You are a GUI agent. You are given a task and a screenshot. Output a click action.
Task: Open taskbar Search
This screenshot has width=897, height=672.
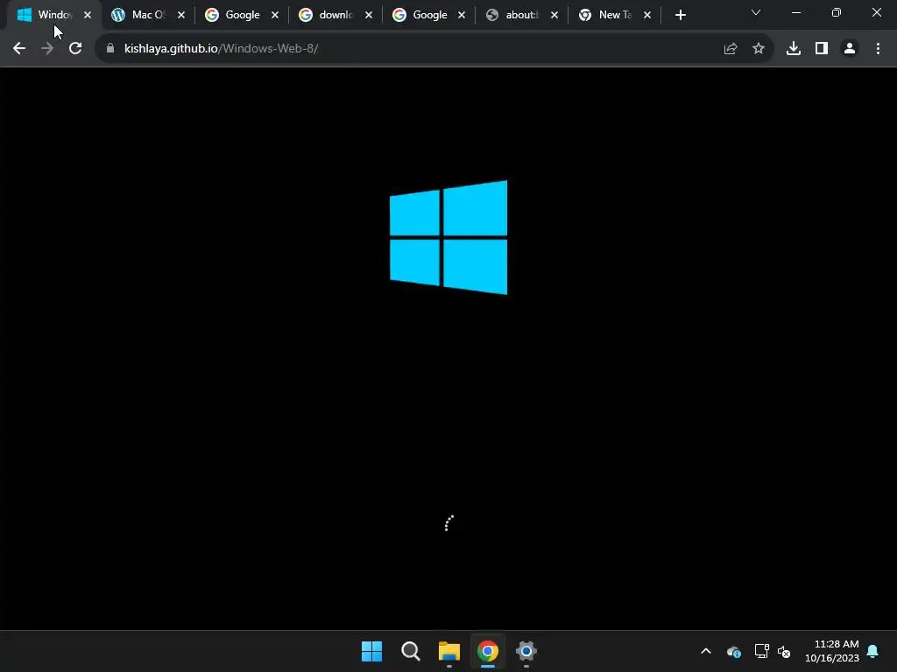click(411, 651)
